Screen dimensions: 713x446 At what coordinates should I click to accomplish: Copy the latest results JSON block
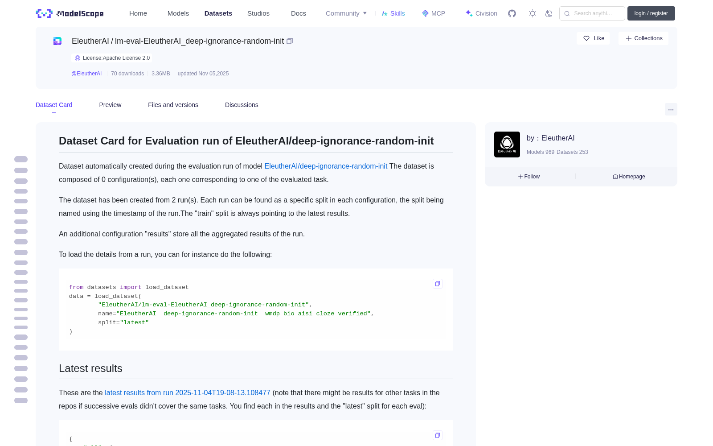point(438,435)
